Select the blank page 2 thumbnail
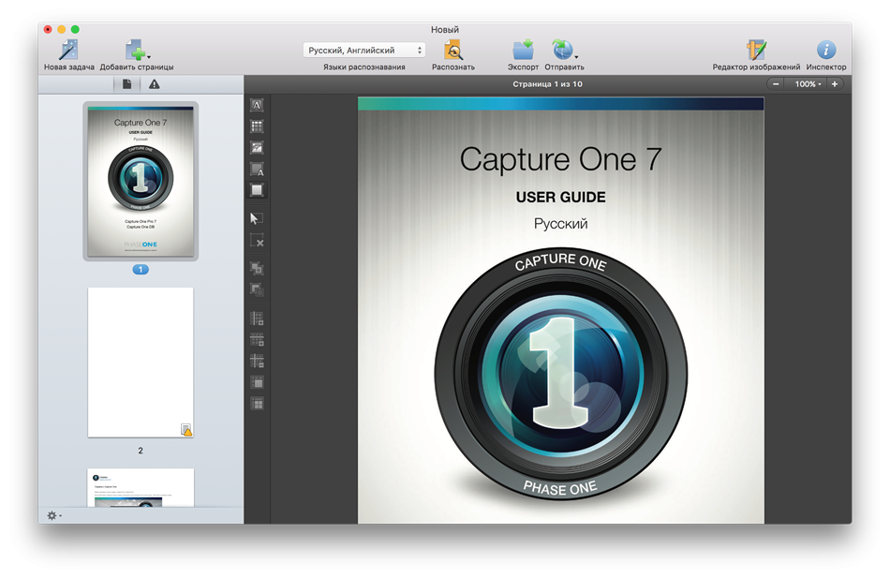This screenshot has height=578, width=890. (x=141, y=363)
